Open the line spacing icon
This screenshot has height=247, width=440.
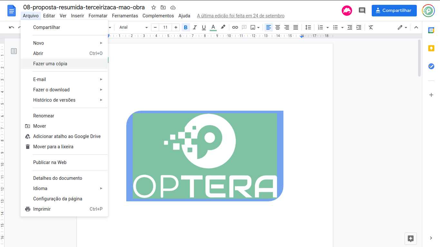tap(308, 27)
